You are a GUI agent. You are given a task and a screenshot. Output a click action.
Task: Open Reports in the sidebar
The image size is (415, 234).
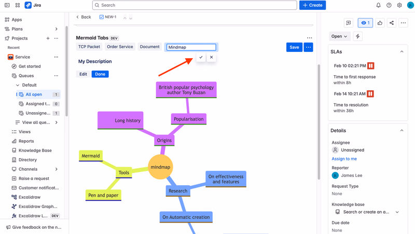point(26,141)
